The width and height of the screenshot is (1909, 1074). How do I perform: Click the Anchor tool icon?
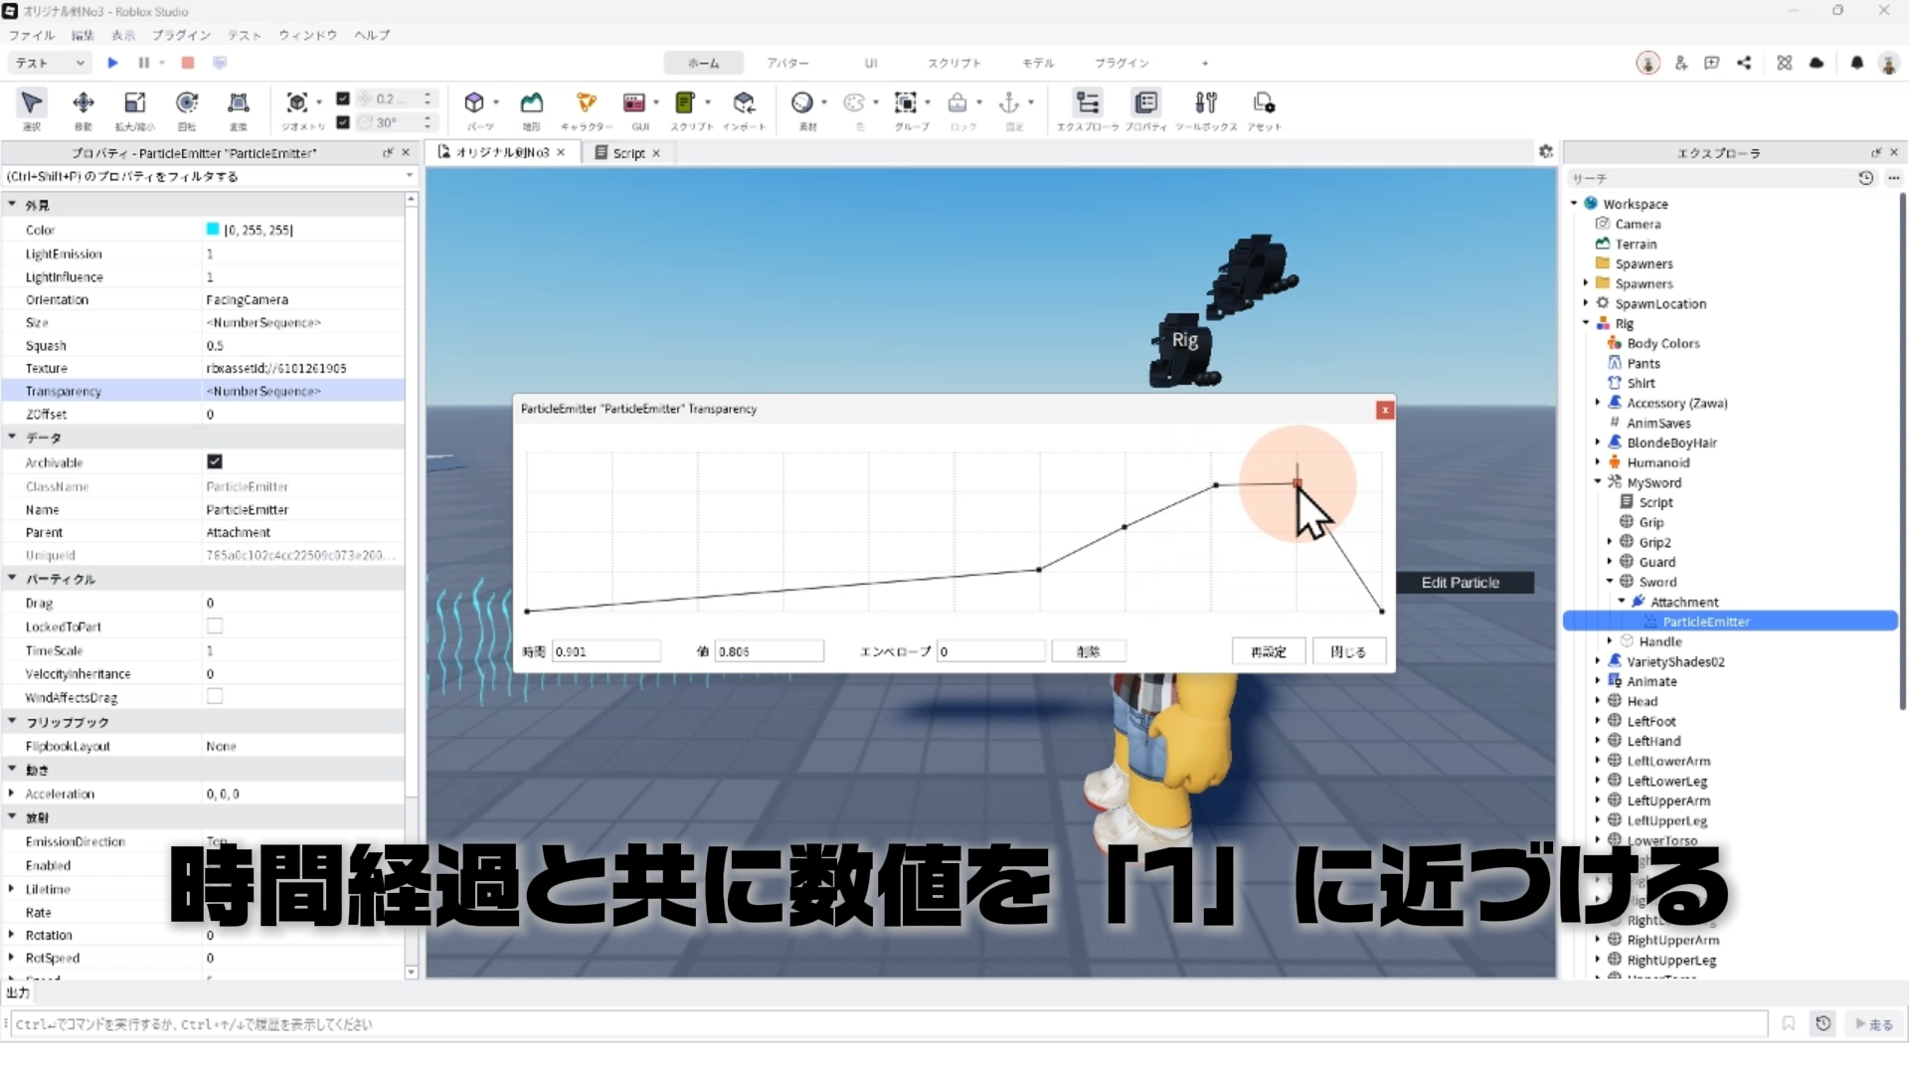point(1009,103)
